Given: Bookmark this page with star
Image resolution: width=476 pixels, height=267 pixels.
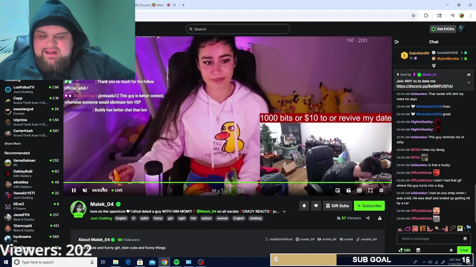Looking at the screenshot, I should tap(414, 16).
